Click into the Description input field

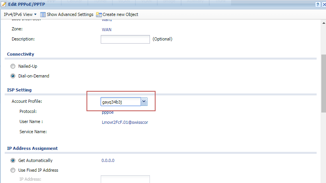125,39
